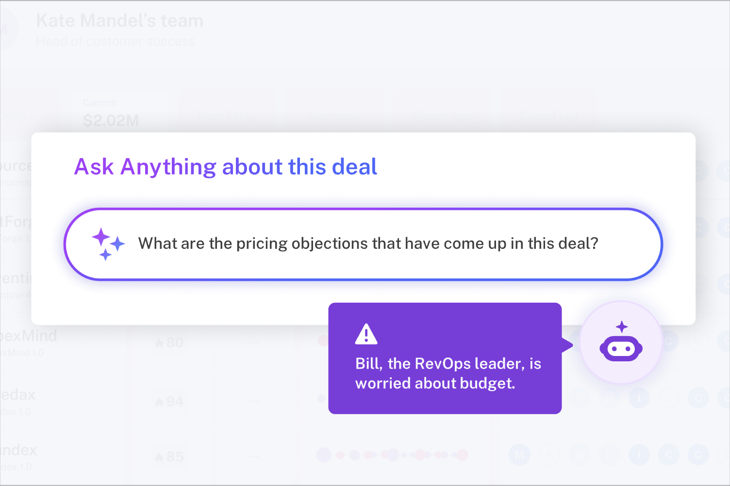Click the flame score icon beside 85
Screen dimensions: 730x486
coord(159,457)
